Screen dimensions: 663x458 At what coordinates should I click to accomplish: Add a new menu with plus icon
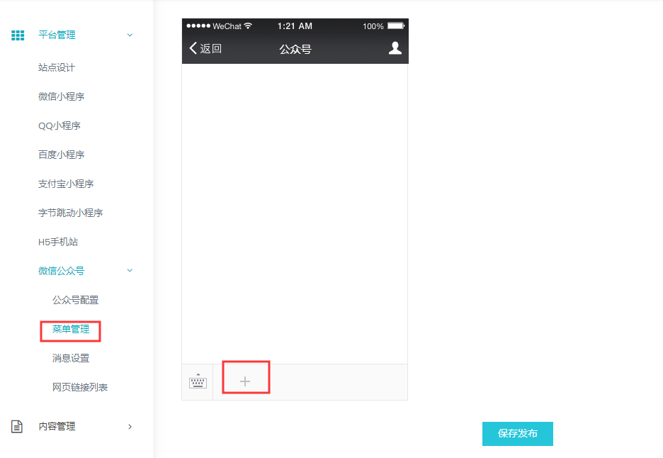pos(245,381)
